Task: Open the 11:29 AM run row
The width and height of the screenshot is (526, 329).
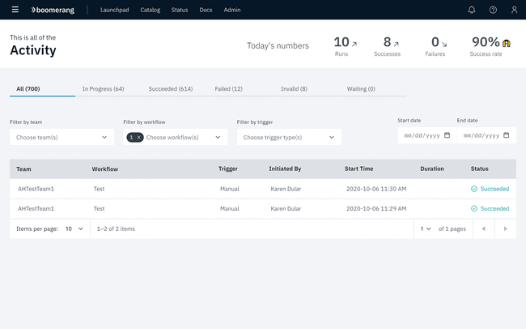Action: click(x=263, y=209)
